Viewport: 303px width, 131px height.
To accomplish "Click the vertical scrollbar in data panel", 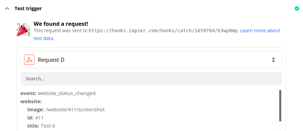I will pos(280,106).
